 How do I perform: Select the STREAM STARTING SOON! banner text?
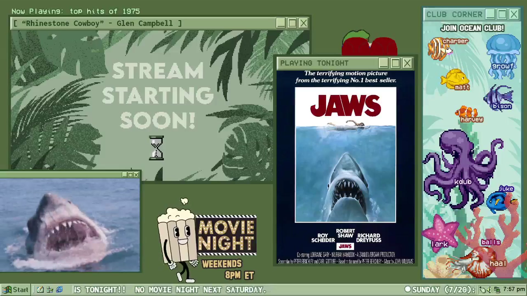[157, 95]
